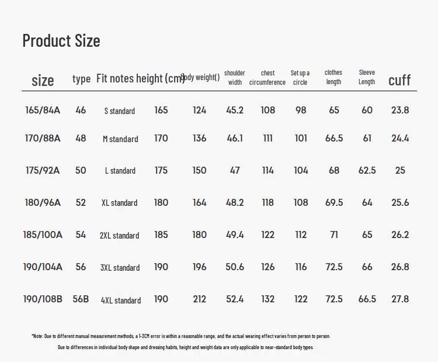Select the chest circumference column header

point(267,78)
